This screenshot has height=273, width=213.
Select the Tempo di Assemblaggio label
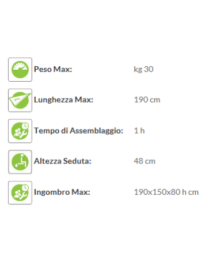point(78,131)
